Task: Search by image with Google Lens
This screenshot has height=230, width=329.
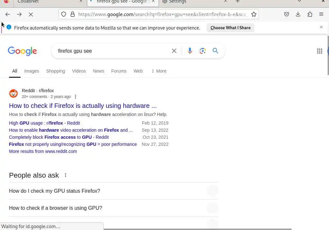Action: click(202, 51)
